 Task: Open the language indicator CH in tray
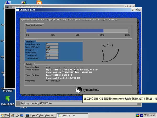tap(141, 115)
